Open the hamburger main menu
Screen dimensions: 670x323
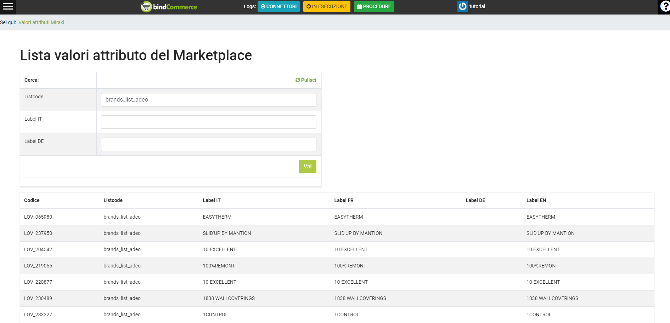8,7
